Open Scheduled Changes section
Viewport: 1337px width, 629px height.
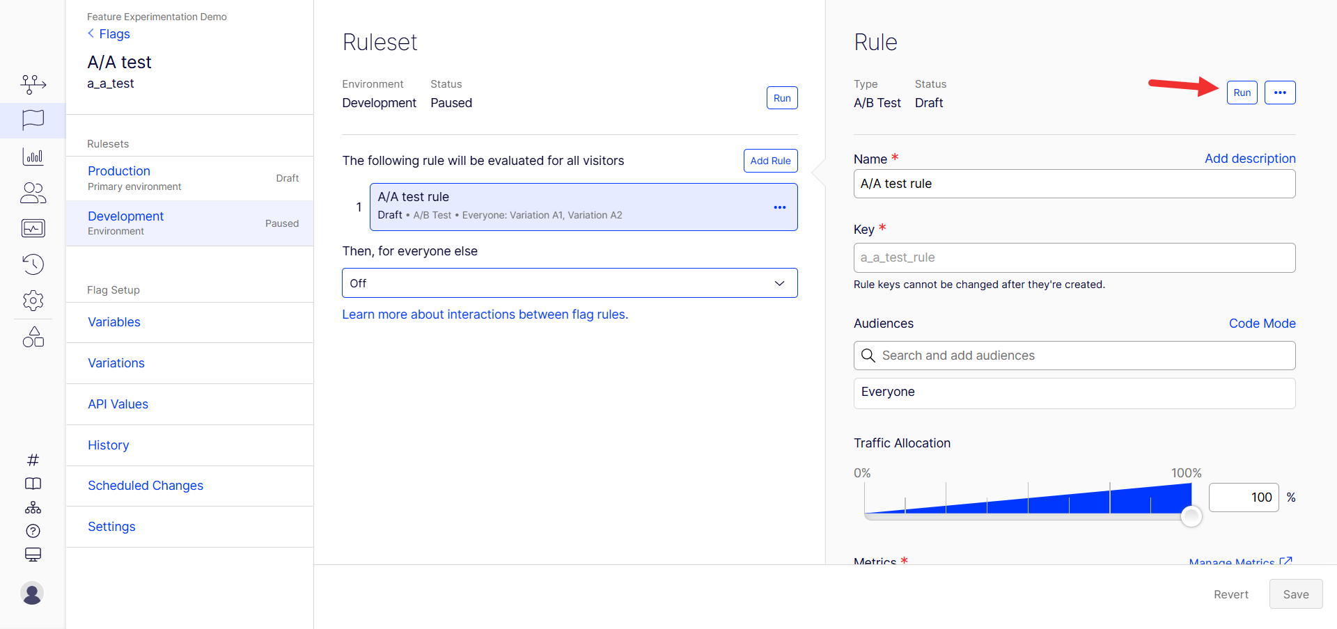tap(146, 486)
